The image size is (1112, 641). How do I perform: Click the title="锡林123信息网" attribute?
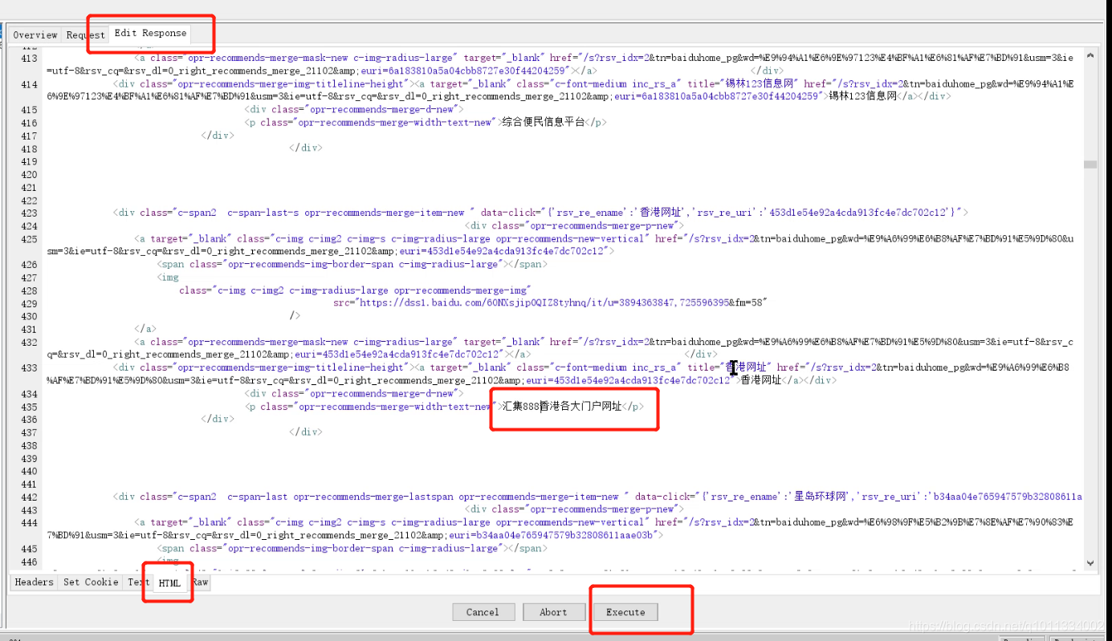(743, 83)
